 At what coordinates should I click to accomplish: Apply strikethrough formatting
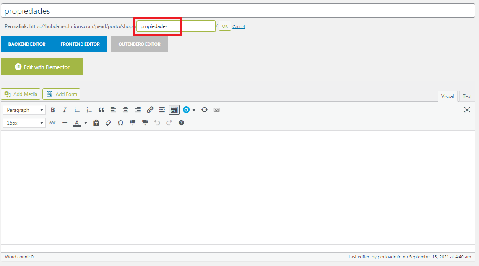(52, 123)
